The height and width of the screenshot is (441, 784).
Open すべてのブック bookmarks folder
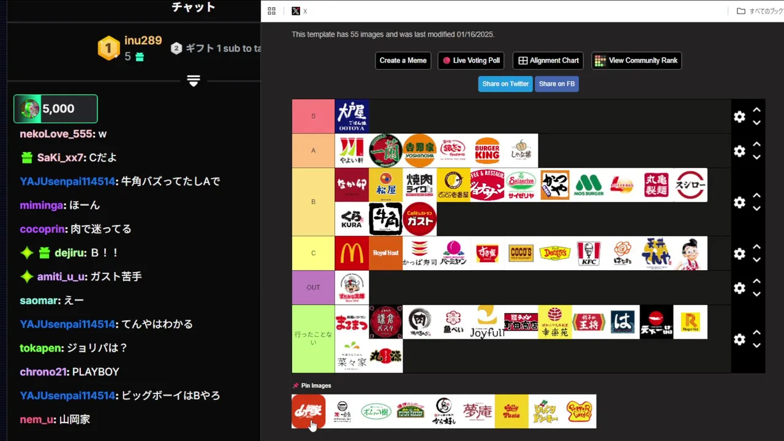click(x=759, y=11)
